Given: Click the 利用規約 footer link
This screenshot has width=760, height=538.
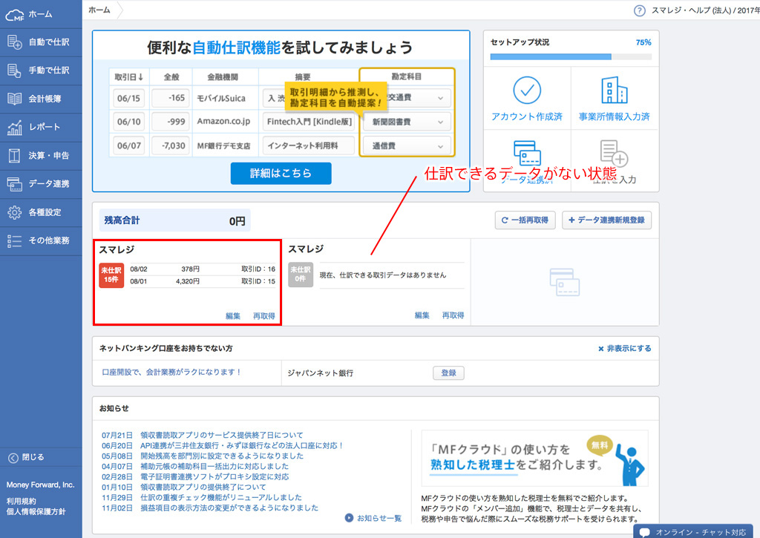Looking at the screenshot, I should (x=22, y=501).
